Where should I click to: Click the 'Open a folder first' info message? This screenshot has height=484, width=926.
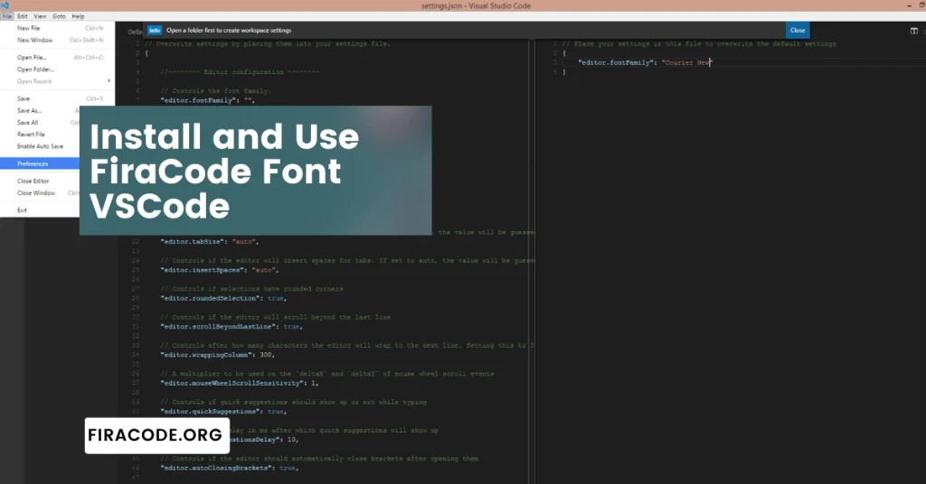[229, 30]
